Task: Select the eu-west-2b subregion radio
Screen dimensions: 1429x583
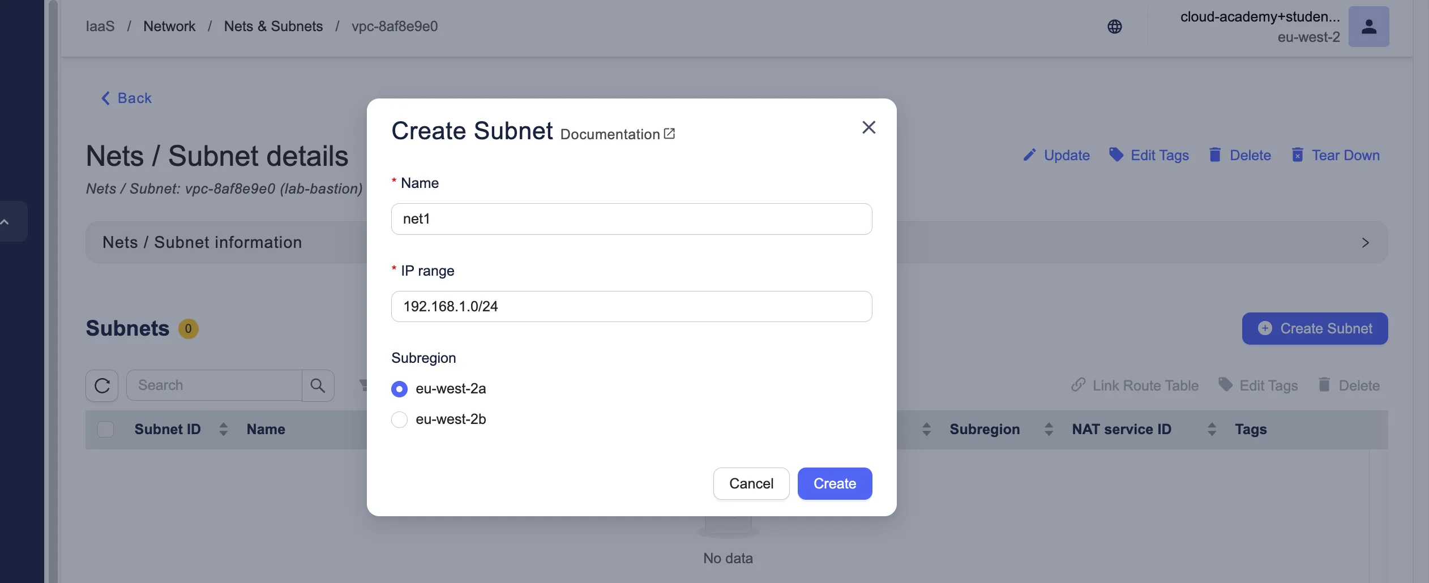Action: point(400,419)
